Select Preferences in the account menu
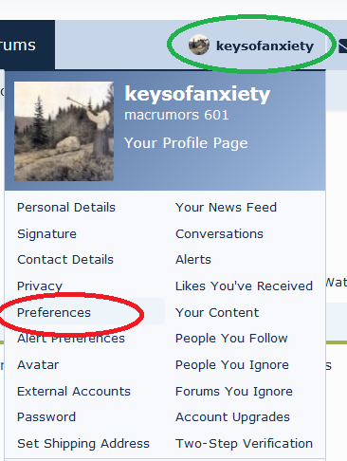 click(x=54, y=312)
